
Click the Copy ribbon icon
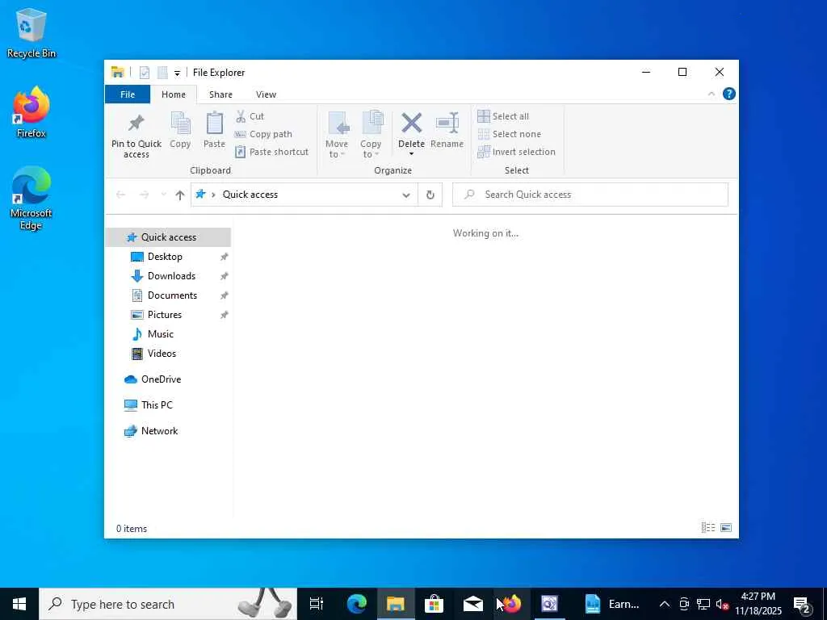(x=180, y=124)
